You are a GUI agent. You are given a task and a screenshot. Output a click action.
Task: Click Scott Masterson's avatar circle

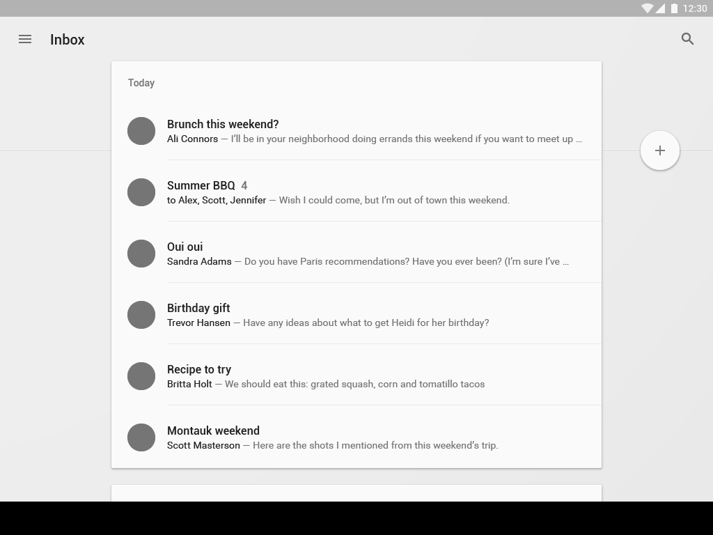pyautogui.click(x=141, y=437)
